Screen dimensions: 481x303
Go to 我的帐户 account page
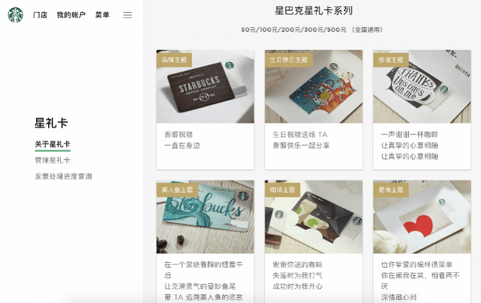pos(71,15)
